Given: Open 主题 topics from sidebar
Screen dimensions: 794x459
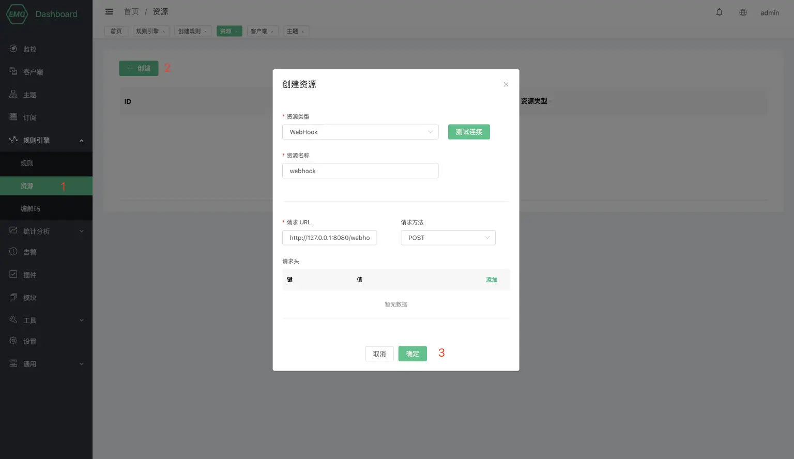Looking at the screenshot, I should 29,94.
